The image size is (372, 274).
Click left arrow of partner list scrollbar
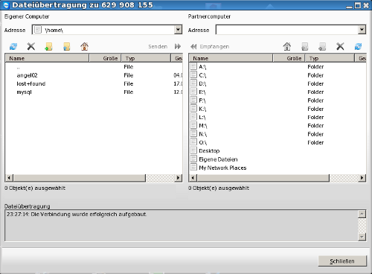point(193,178)
